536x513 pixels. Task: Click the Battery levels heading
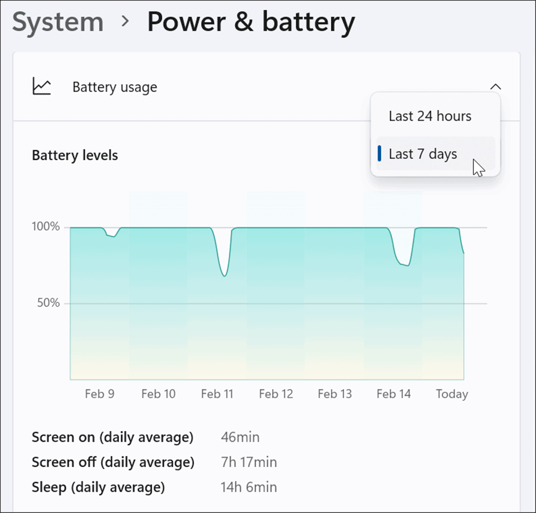pyautogui.click(x=75, y=156)
